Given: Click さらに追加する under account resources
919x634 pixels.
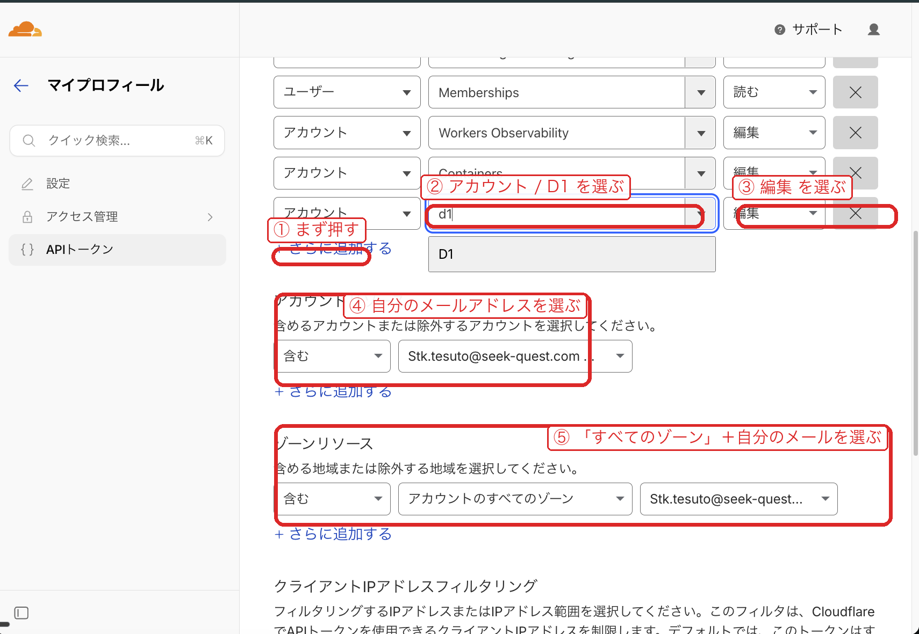Looking at the screenshot, I should tap(333, 391).
